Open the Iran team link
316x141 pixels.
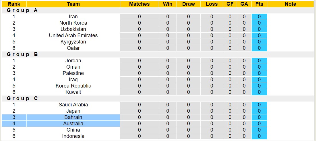coord(73,17)
